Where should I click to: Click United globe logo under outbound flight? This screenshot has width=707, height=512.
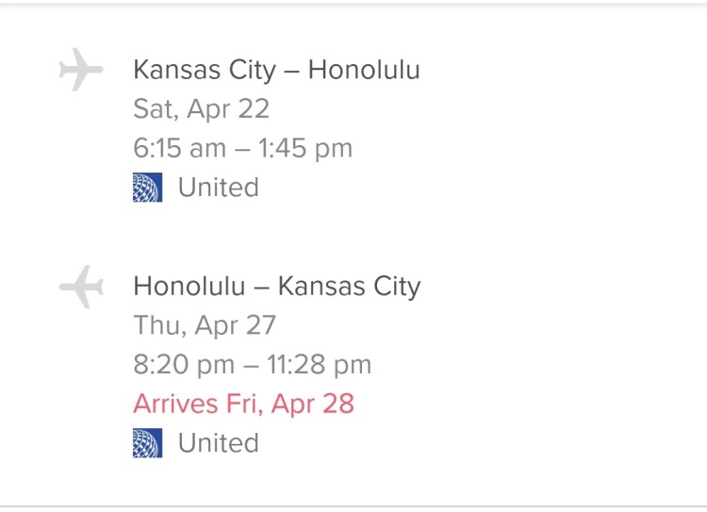tap(147, 188)
